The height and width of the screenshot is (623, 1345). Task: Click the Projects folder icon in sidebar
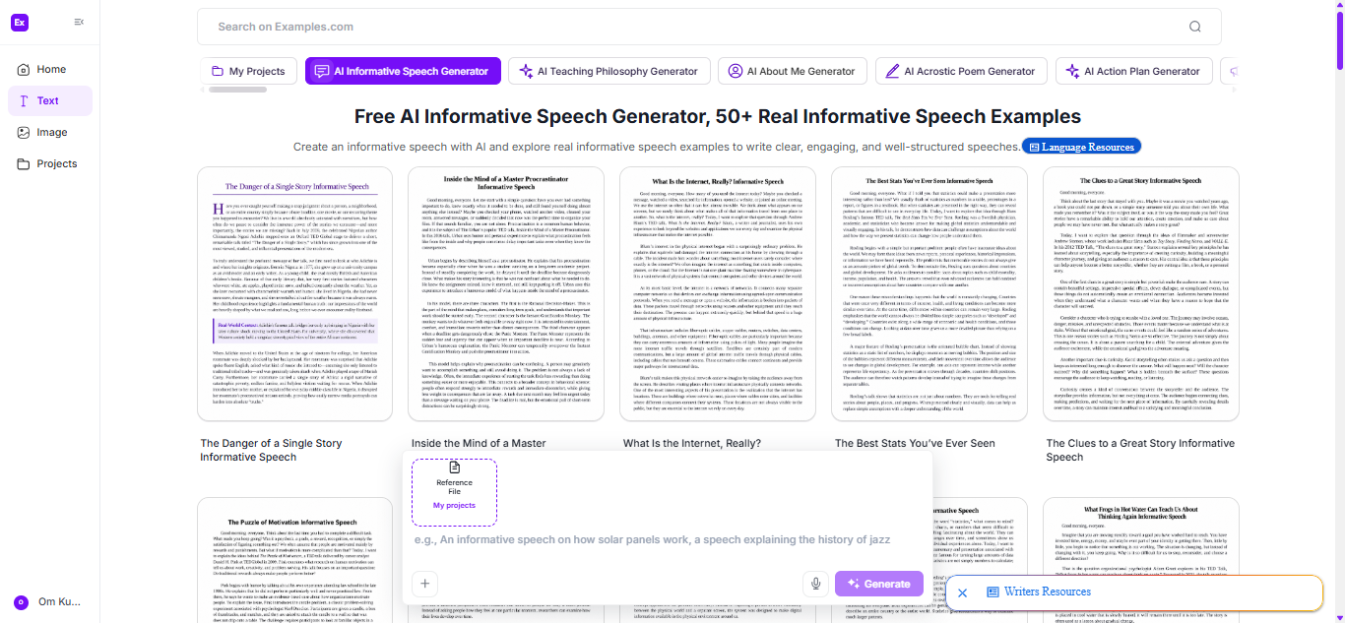pyautogui.click(x=24, y=163)
